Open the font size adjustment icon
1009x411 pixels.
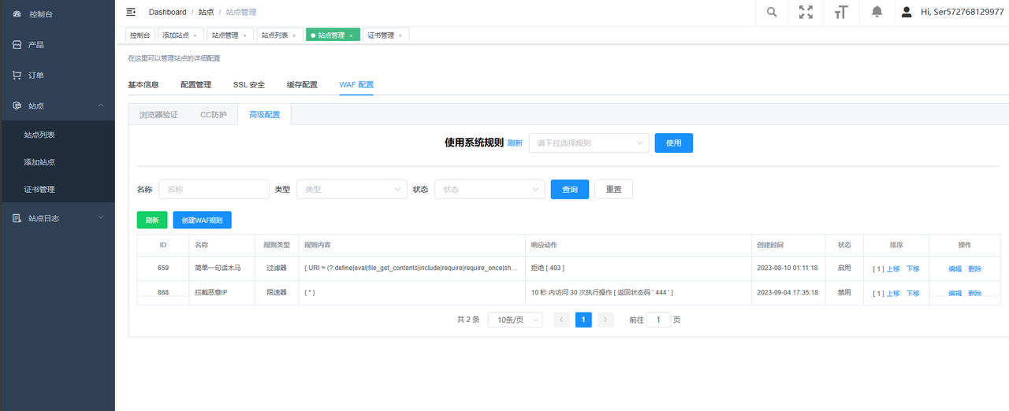pyautogui.click(x=841, y=12)
